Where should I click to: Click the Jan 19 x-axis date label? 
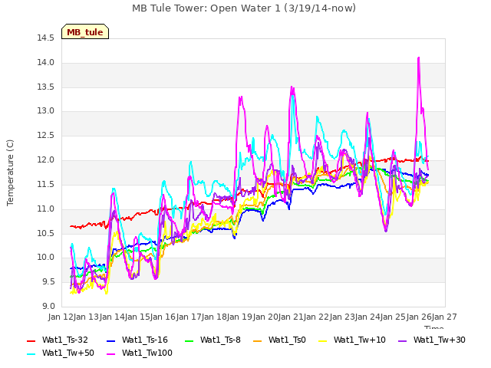240,317
